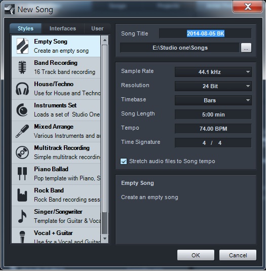Select the Singer/Songwriter music note icon
Viewport: 266px width, 272px height.
[22, 216]
